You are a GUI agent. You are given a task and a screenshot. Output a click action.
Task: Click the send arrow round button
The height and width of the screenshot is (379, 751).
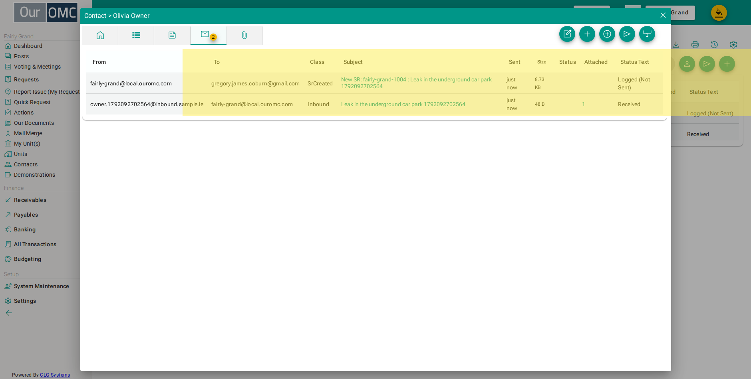coord(627,34)
